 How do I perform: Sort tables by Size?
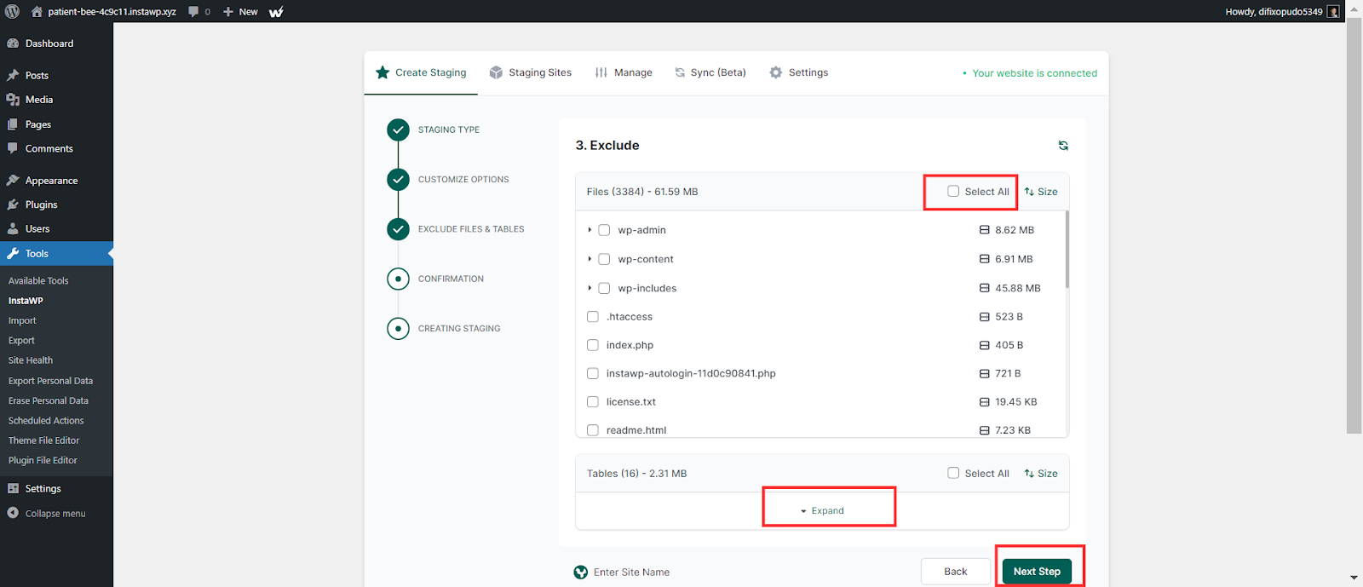(1041, 474)
